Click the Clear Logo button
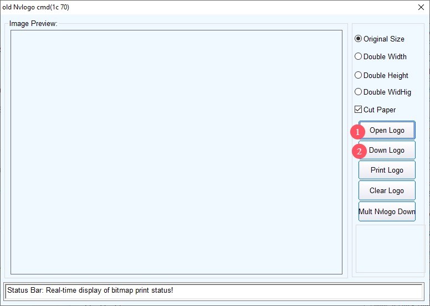The image size is (430, 306). (387, 190)
